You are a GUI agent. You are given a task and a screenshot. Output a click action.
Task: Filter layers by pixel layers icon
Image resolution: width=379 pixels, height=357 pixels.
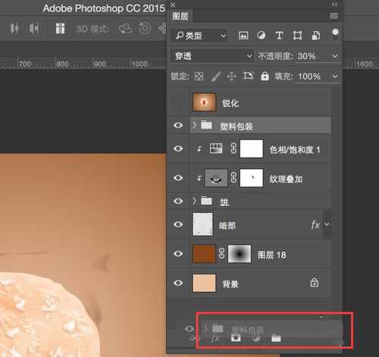pyautogui.click(x=243, y=36)
